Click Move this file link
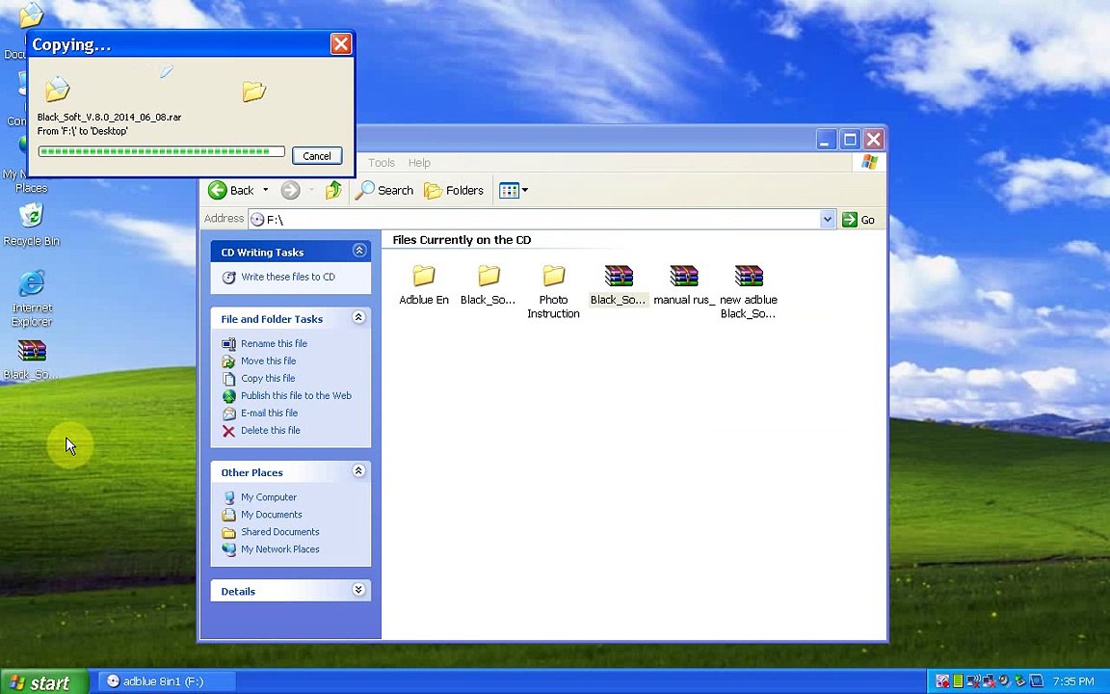 [x=268, y=360]
